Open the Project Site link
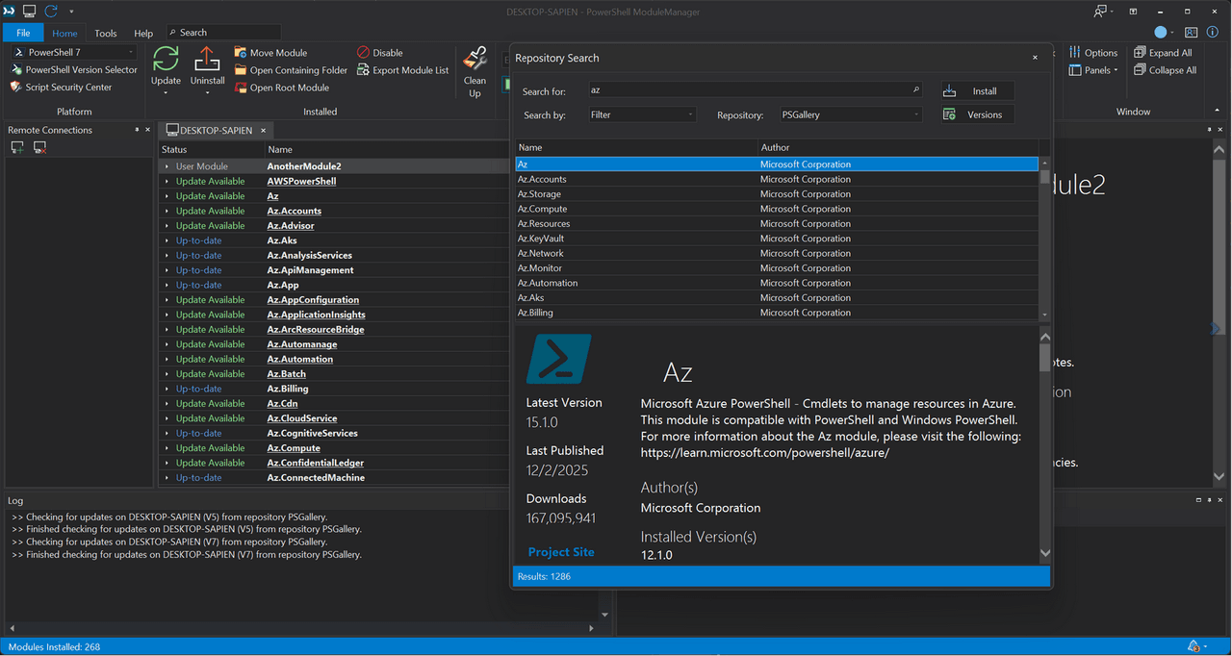 click(x=561, y=552)
